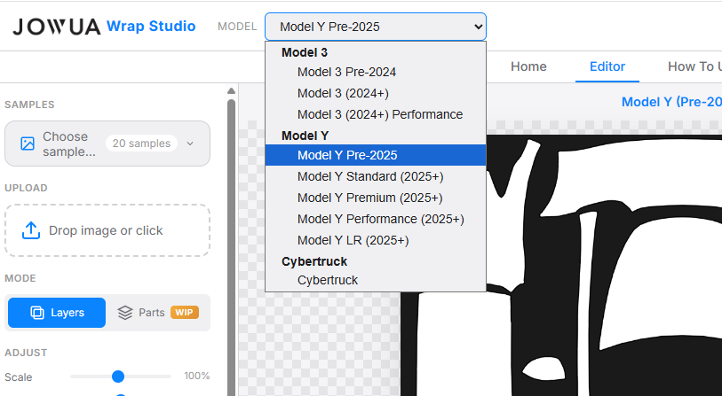The image size is (722, 396).
Task: Choose Model 3 (2024+) option
Action: click(x=343, y=93)
